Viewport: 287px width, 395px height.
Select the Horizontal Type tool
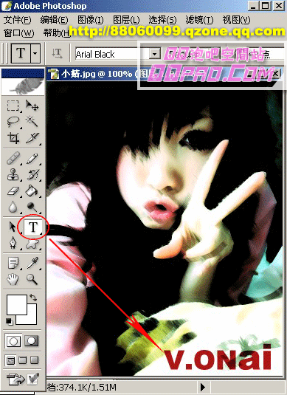pos(32,227)
